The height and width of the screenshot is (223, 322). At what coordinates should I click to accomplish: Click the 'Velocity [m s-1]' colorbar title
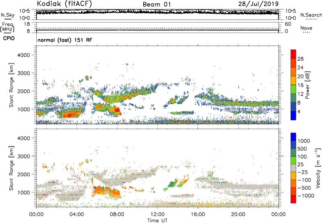[318, 168]
